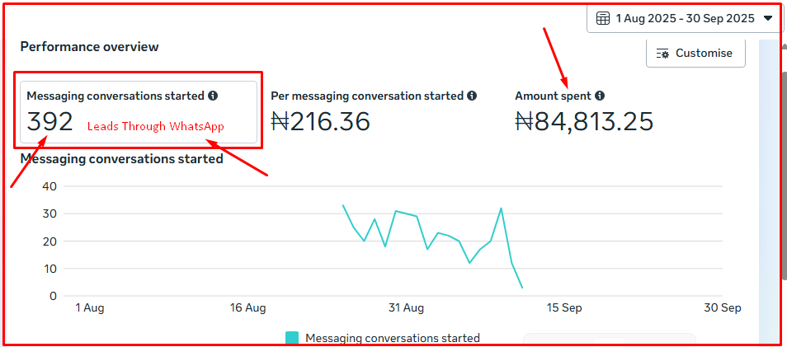Open the 1 Aug 2025 - 30 Sep 2025 date range
This screenshot has height=347, width=787.
point(685,18)
